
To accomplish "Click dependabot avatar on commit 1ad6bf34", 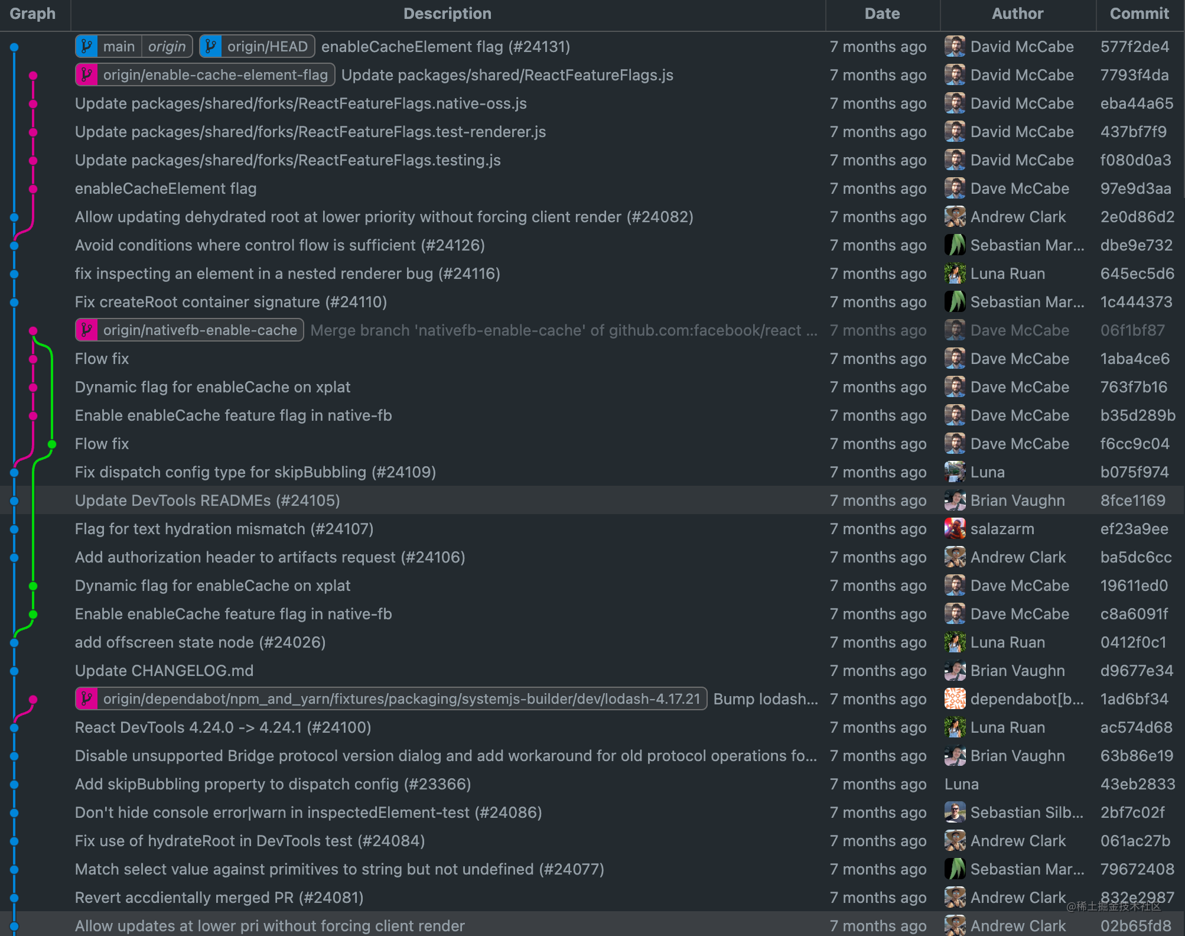I will click(955, 699).
